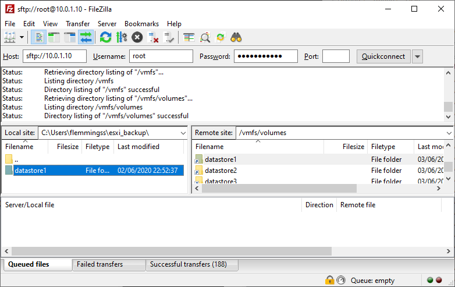Click the Quickconnect button
Image resolution: width=455 pixels, height=287 pixels.
tap(383, 56)
